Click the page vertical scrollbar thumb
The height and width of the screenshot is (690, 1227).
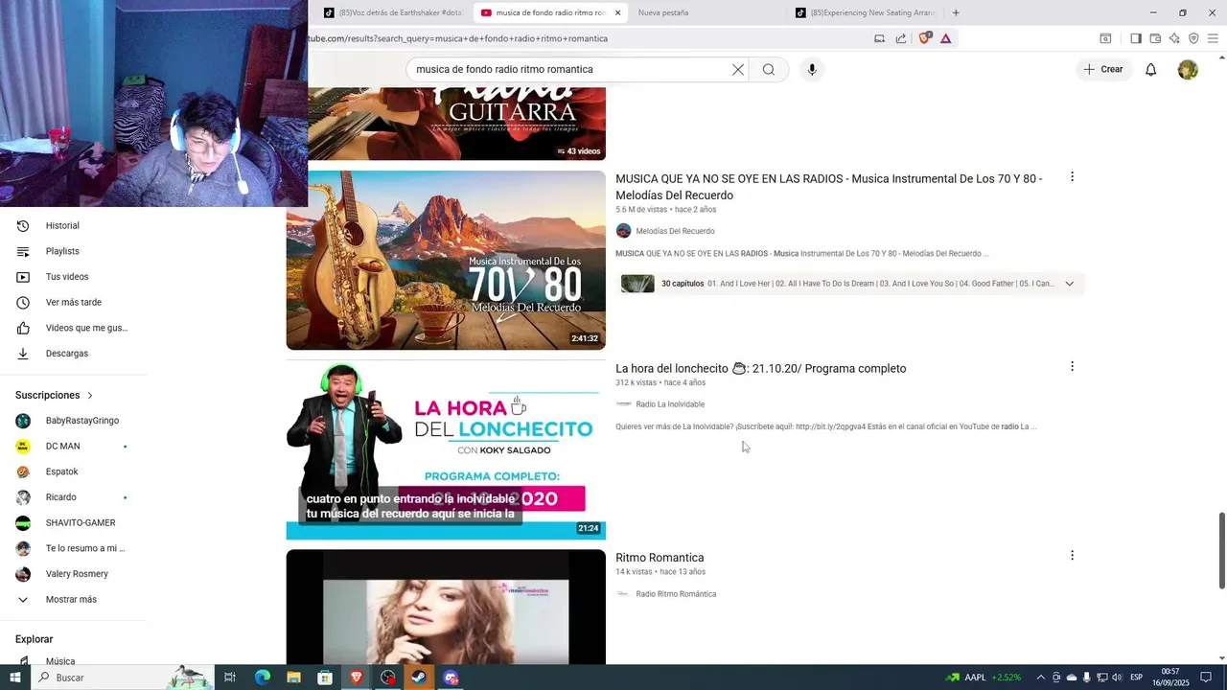click(x=1221, y=551)
